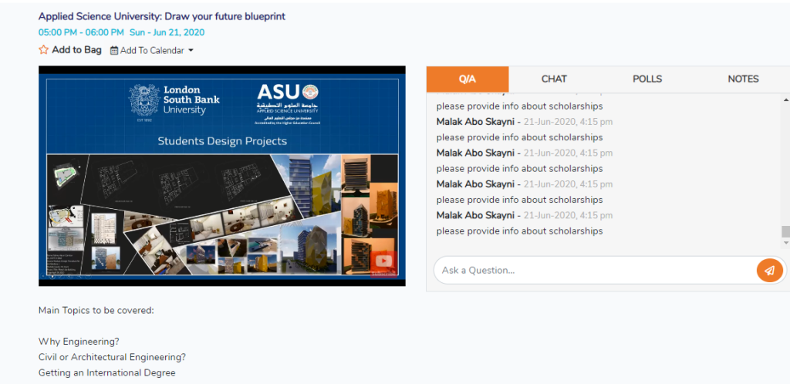
Task: Click the date Sun - Jun 21, 2020
Action: tap(167, 32)
